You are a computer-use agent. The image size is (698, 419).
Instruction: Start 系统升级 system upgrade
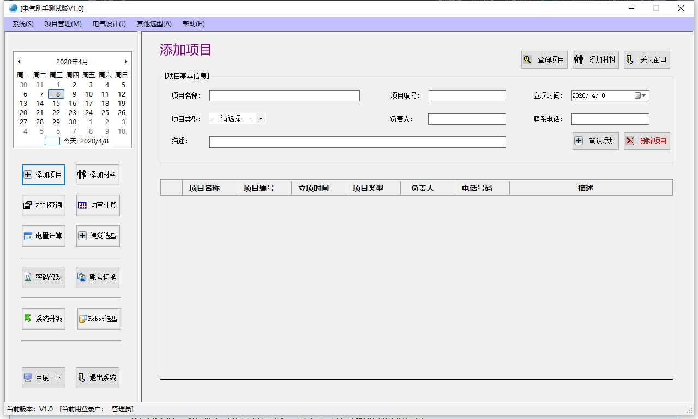pyautogui.click(x=44, y=319)
